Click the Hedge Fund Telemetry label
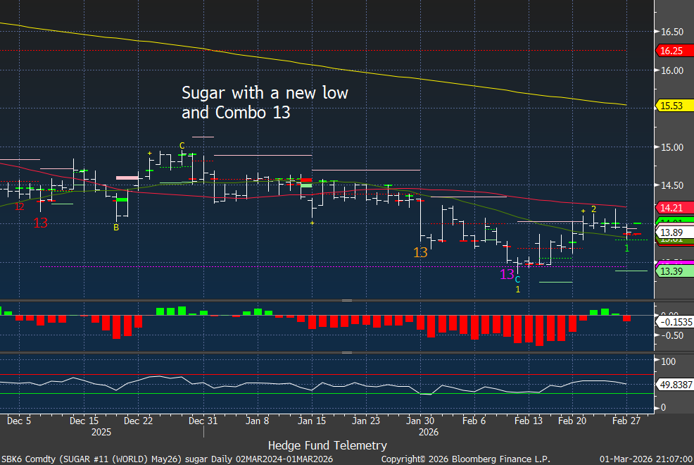The width and height of the screenshot is (694, 465). tap(327, 445)
